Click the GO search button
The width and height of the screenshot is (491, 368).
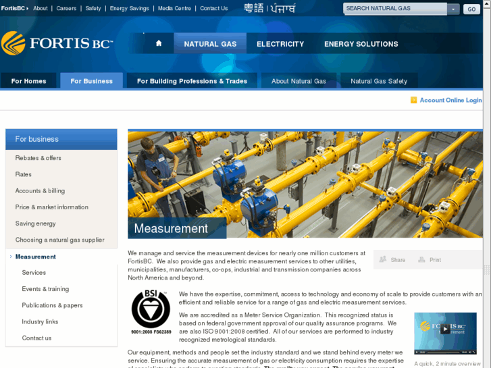(x=471, y=9)
